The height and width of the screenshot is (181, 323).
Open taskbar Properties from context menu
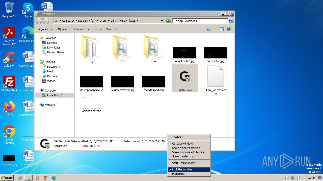189,174
